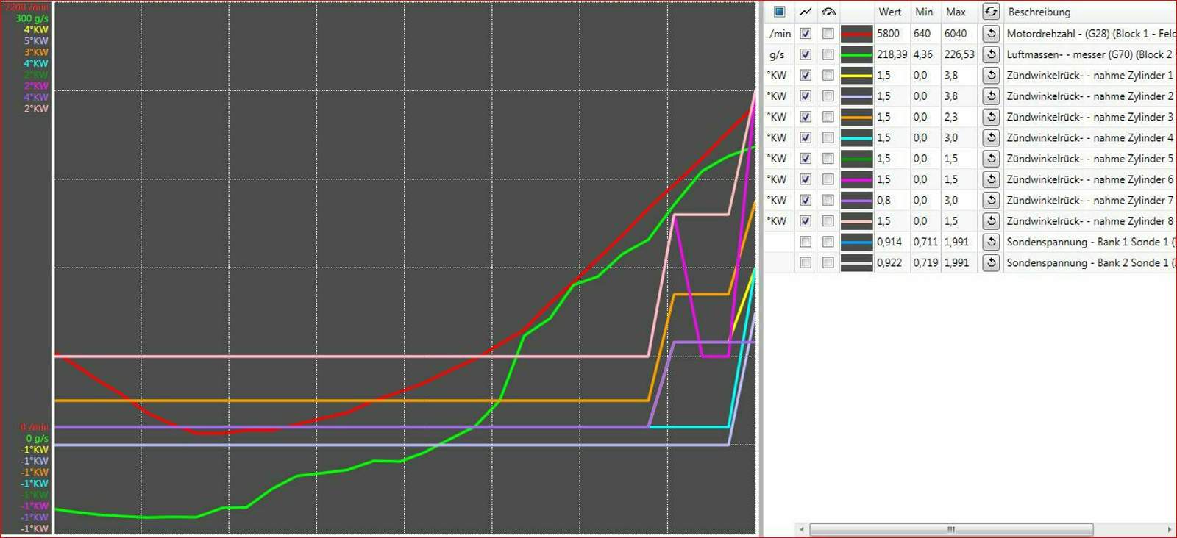This screenshot has width=1177, height=538.
Task: Click the reset-all min/max icon in header
Action: 991,12
